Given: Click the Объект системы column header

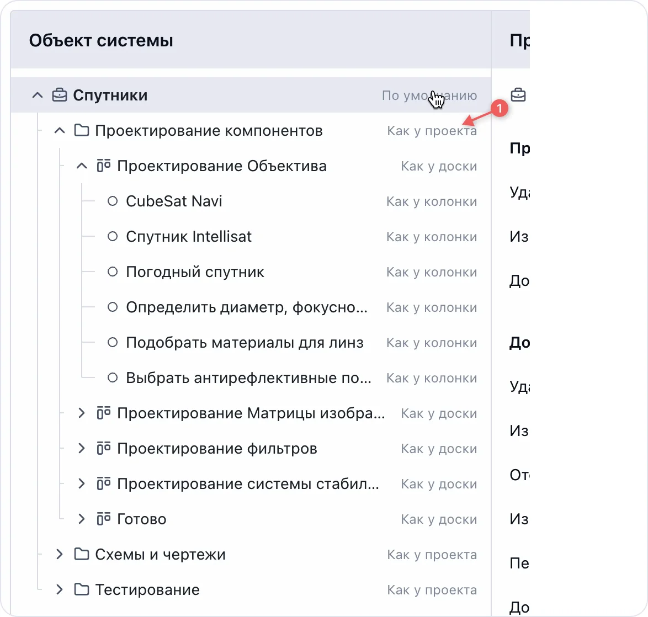Looking at the screenshot, I should 101,41.
